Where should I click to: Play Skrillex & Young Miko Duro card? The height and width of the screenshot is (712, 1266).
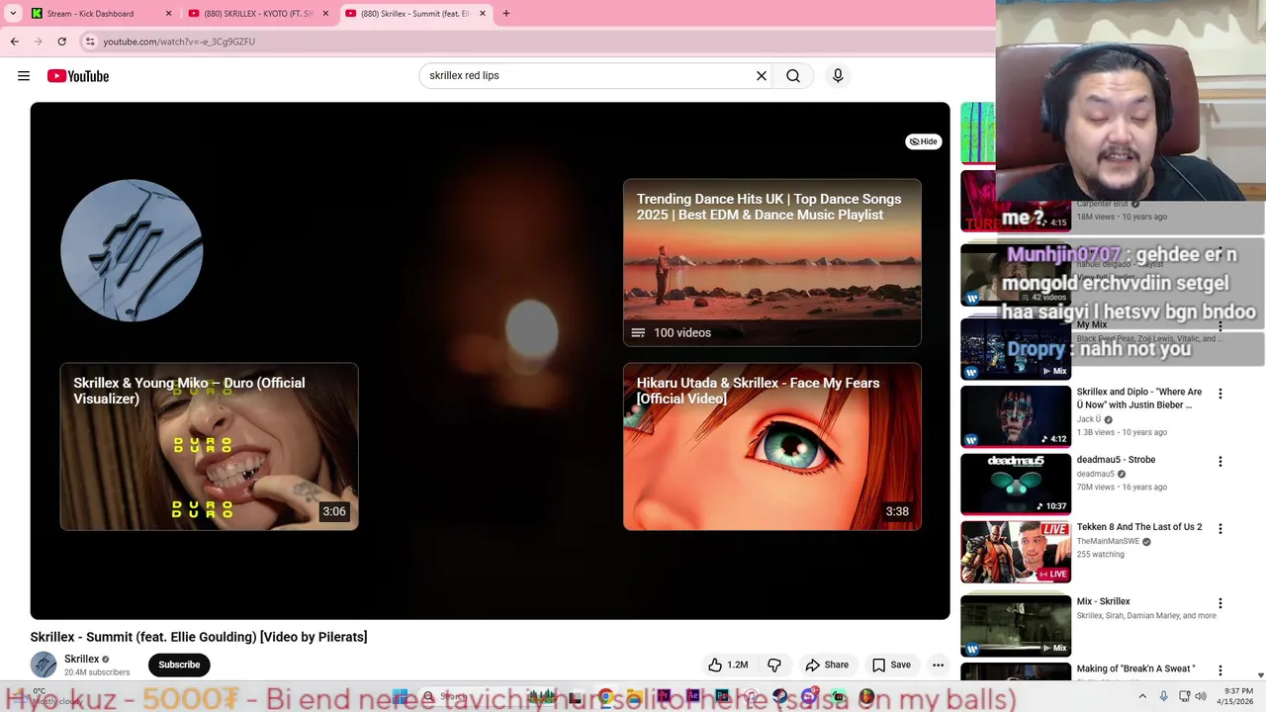click(209, 446)
